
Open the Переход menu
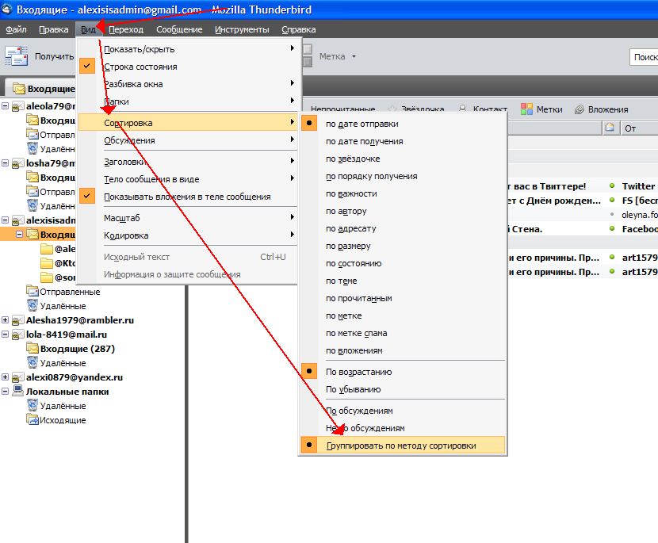(x=126, y=29)
